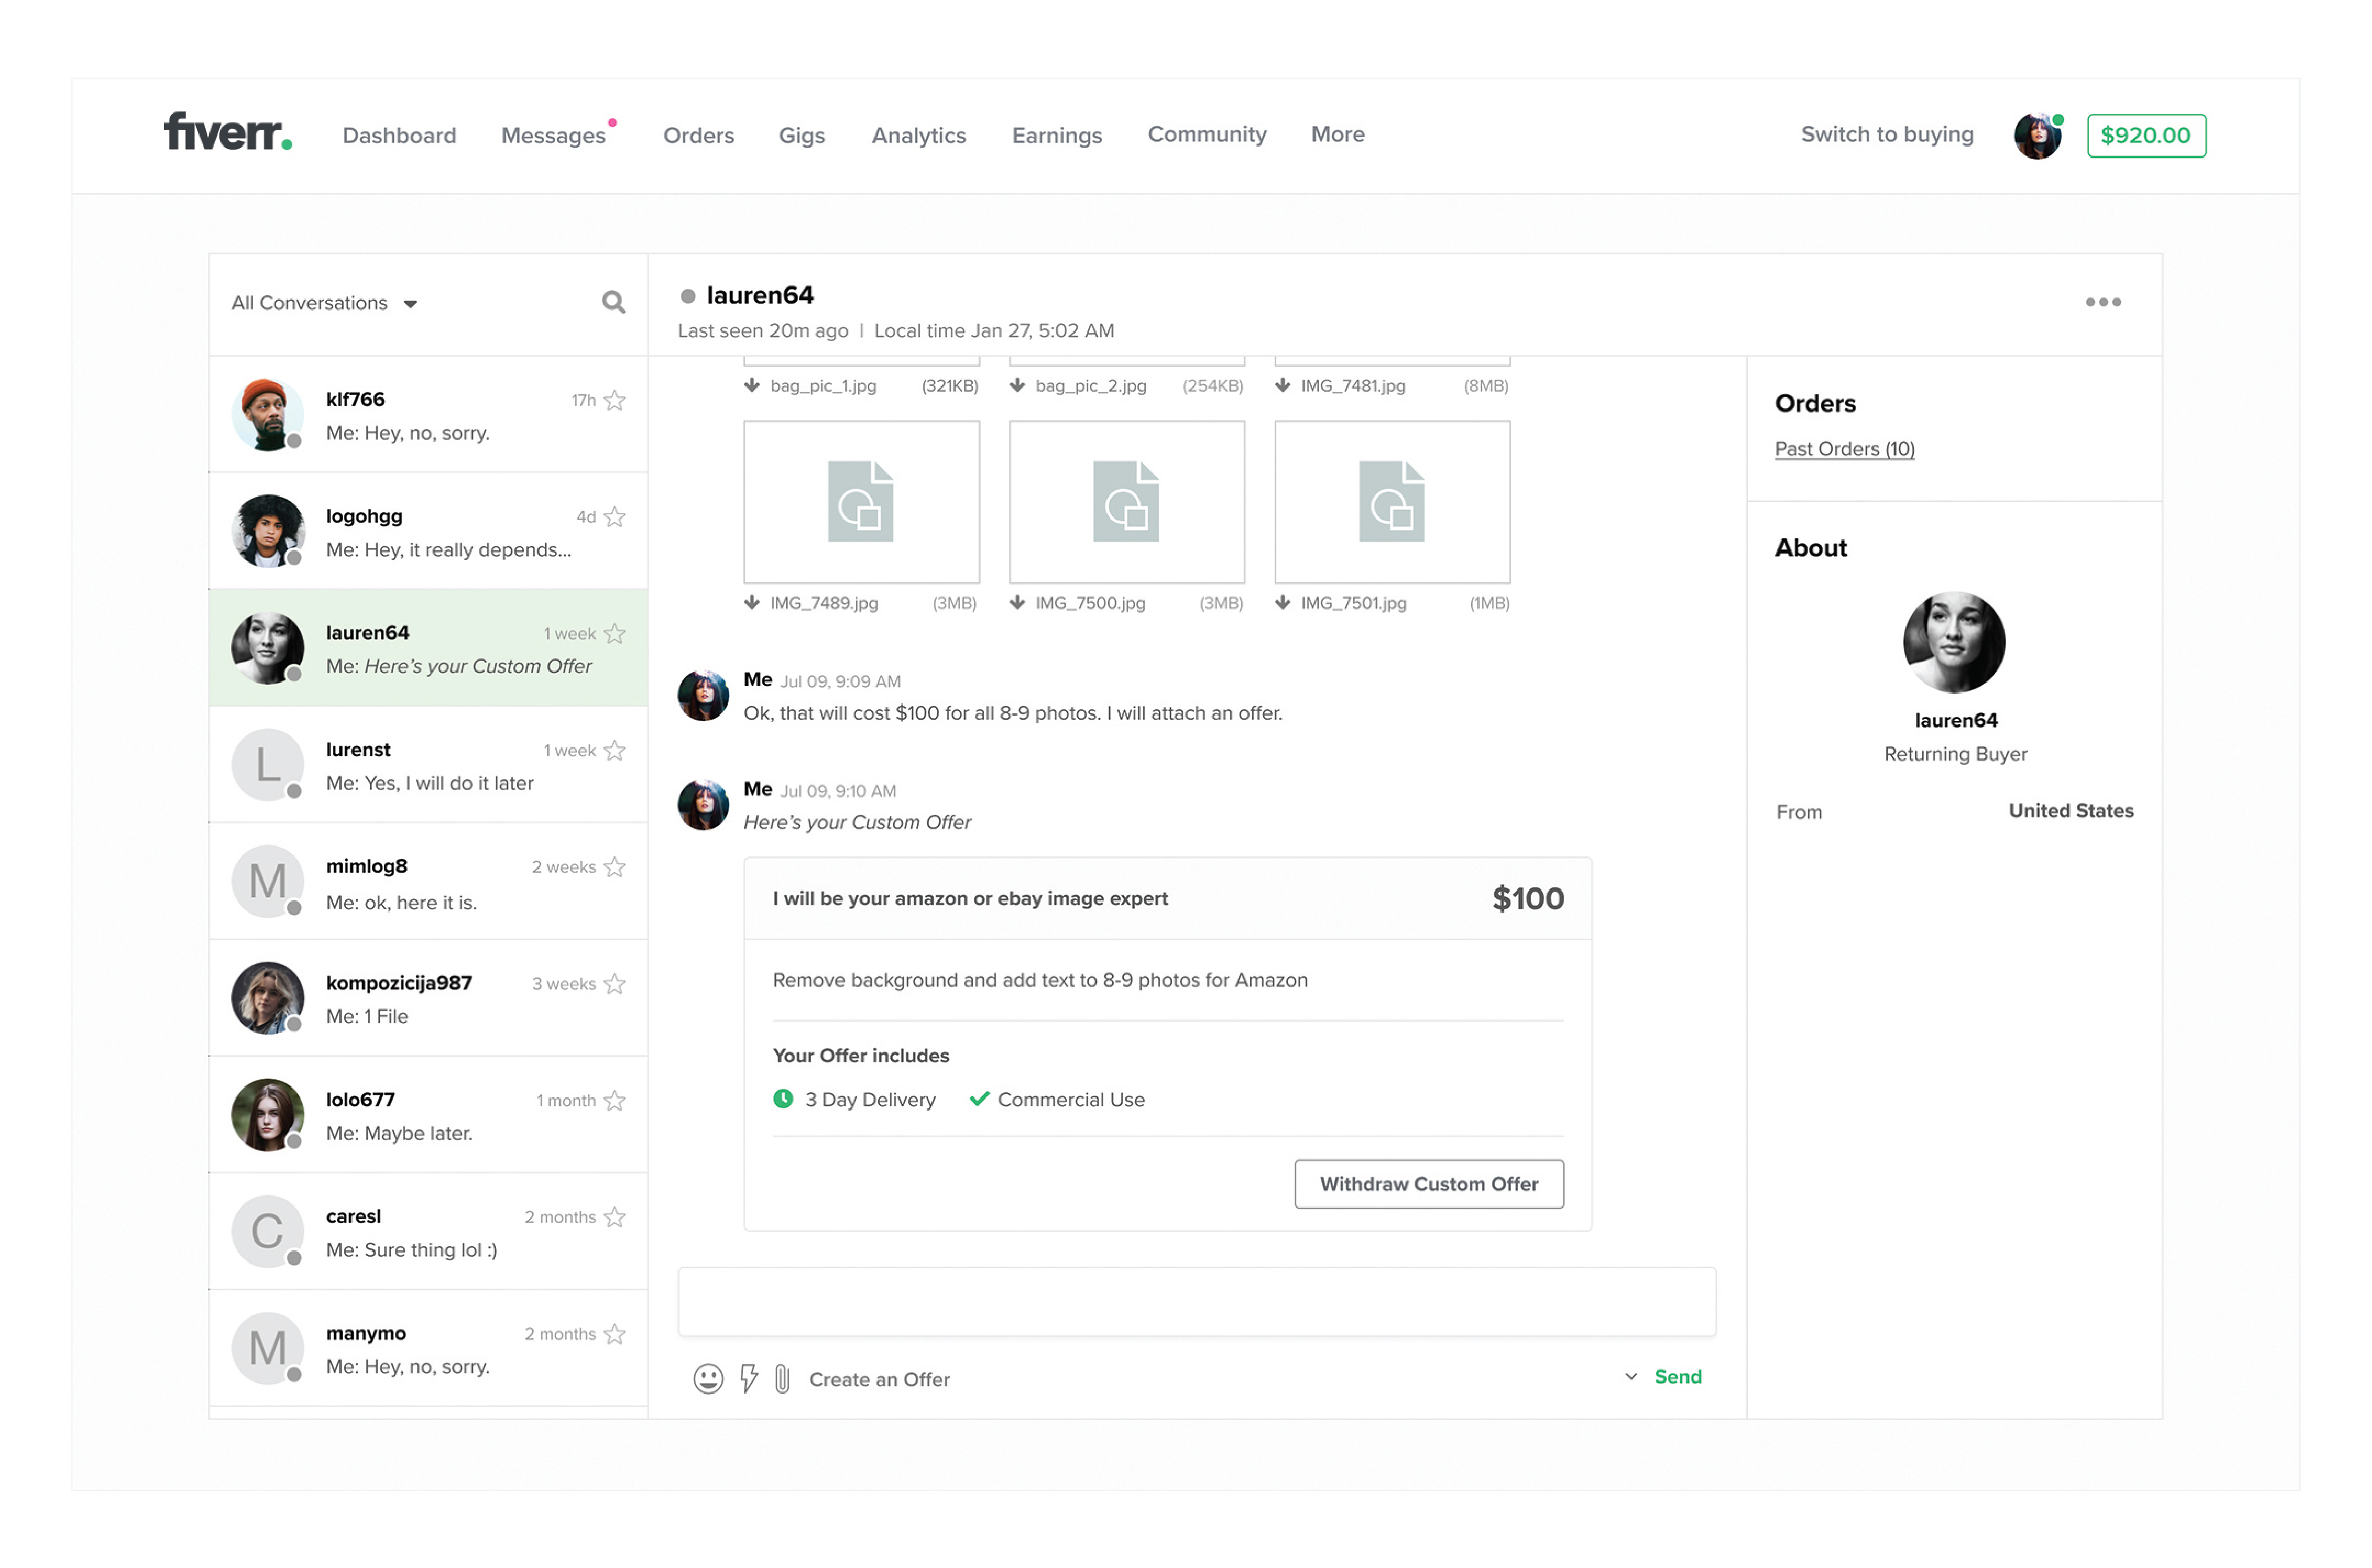This screenshot has height=1568, width=2372.
Task: Click the Fiverr logo
Action: click(228, 133)
